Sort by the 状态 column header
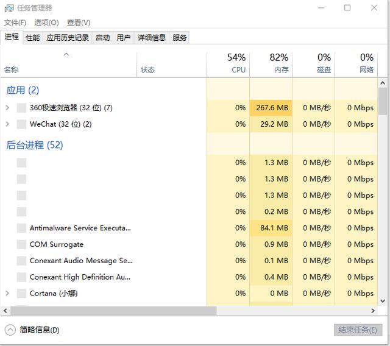The height and width of the screenshot is (346, 390). [172, 65]
